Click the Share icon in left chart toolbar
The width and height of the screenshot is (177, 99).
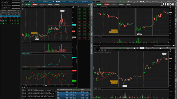[45, 2]
